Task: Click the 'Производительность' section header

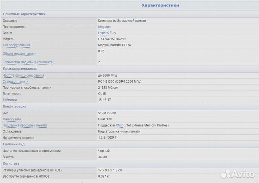Action: pos(20,69)
